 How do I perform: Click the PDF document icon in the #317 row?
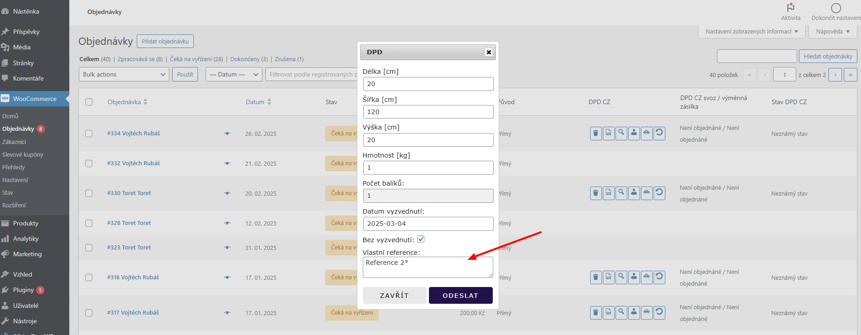click(x=608, y=313)
